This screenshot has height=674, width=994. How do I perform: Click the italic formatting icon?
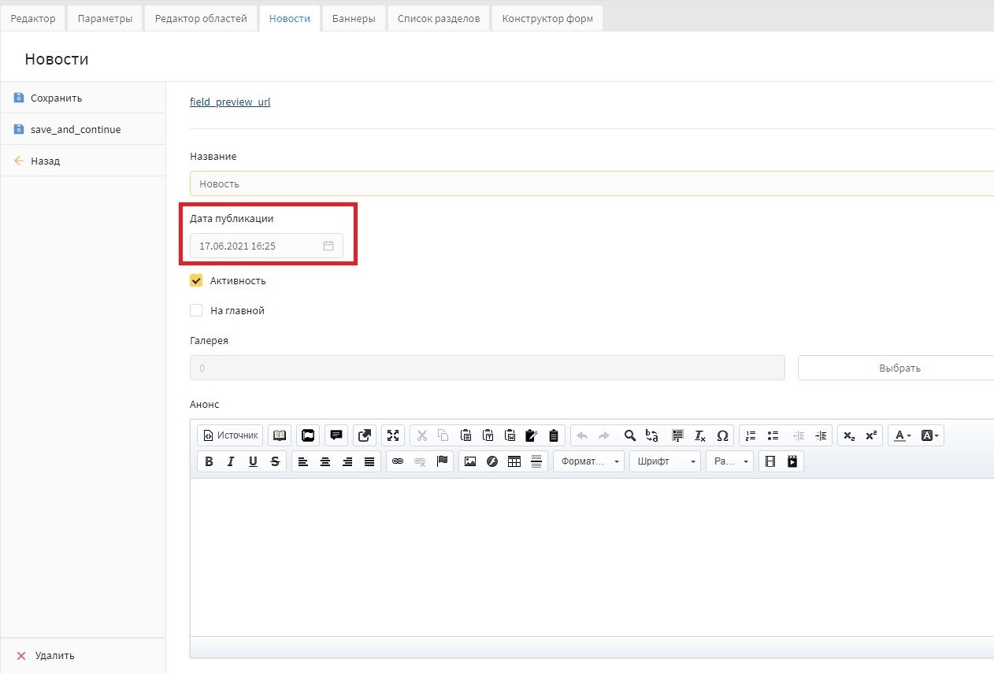click(231, 462)
